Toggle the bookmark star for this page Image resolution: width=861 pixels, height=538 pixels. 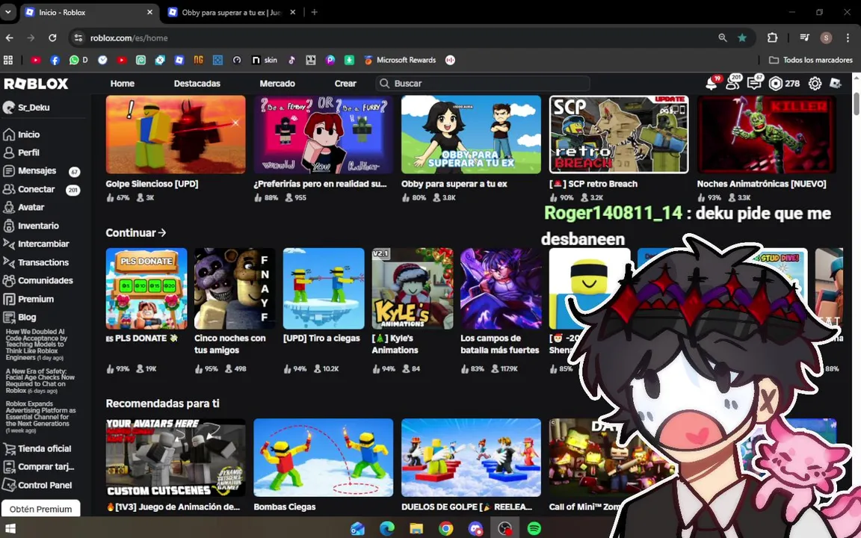742,38
